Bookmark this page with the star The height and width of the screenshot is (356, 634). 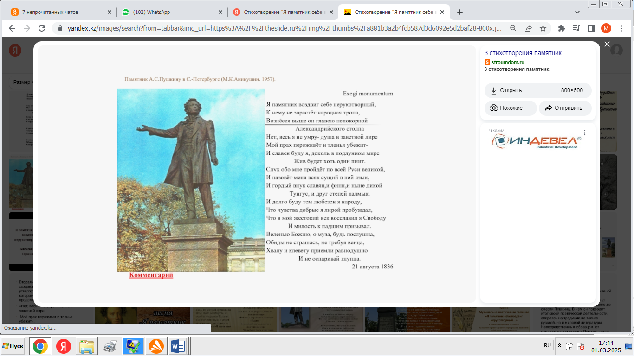pos(543,28)
